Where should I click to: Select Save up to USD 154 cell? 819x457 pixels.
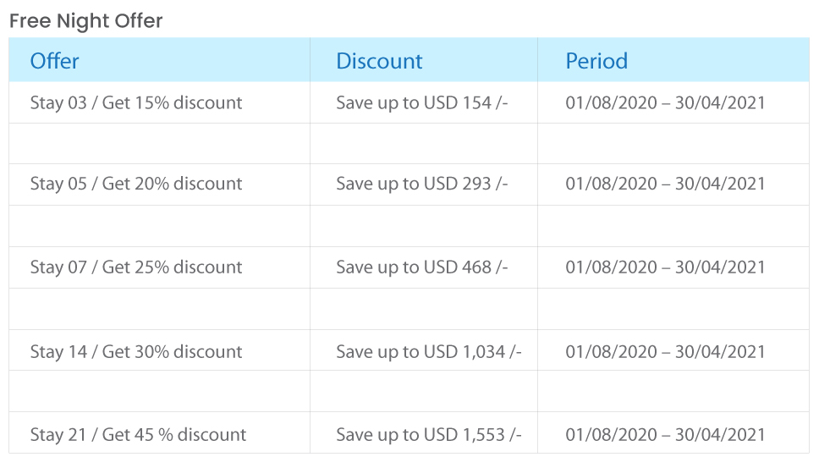coord(424,102)
